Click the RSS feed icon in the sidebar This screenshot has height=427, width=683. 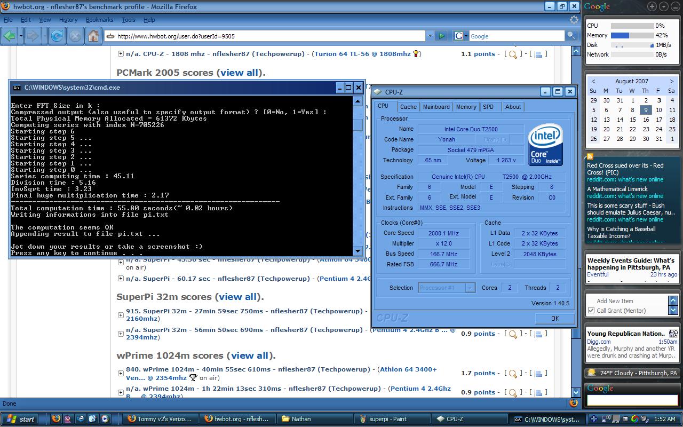click(590, 156)
